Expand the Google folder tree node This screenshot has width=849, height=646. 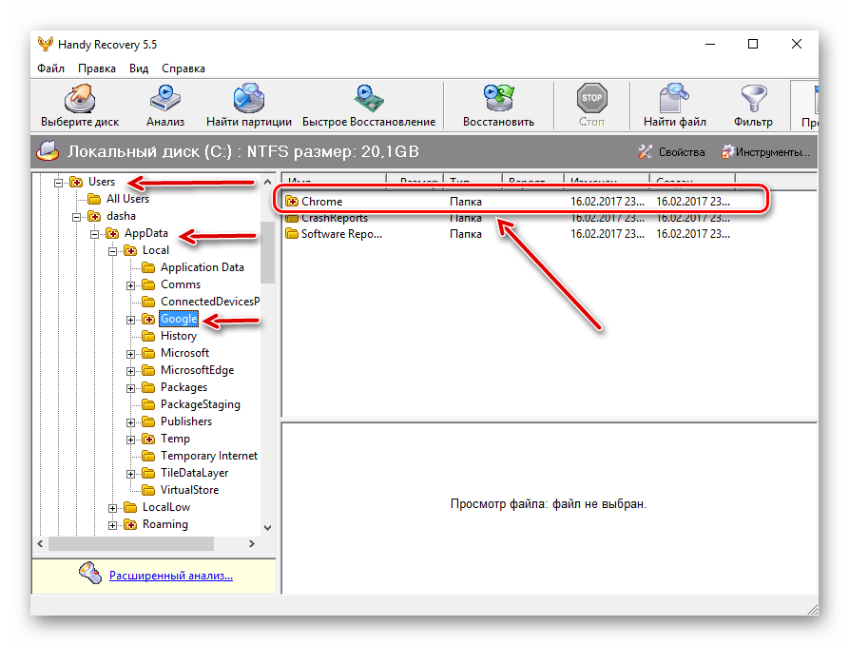pos(131,320)
